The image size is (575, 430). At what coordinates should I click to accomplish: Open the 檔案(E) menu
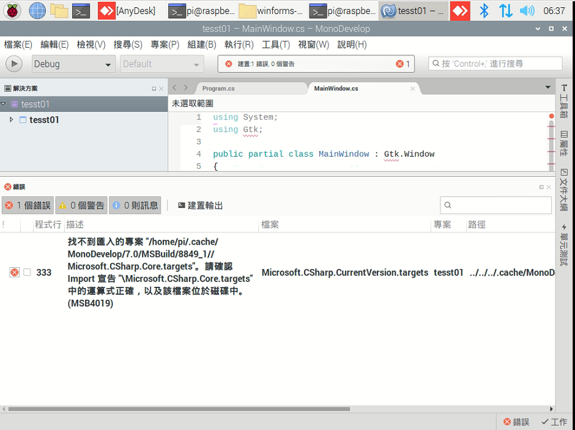coord(18,45)
